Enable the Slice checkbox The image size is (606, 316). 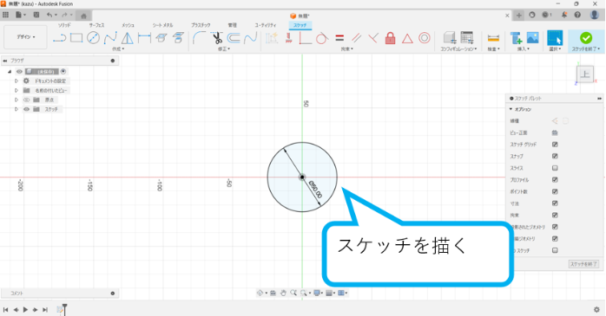pyautogui.click(x=555, y=168)
